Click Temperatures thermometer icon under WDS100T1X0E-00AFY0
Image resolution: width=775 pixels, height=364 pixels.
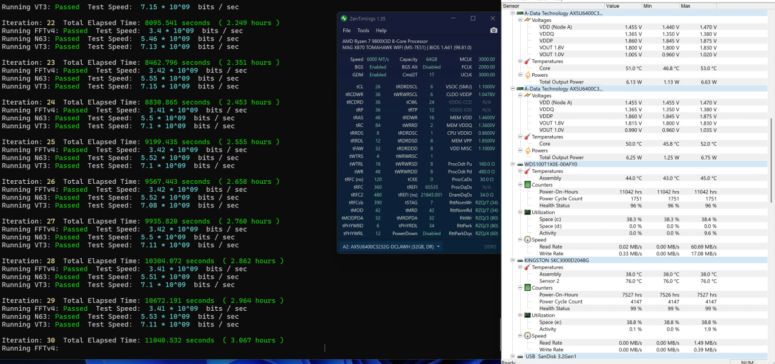pos(527,171)
